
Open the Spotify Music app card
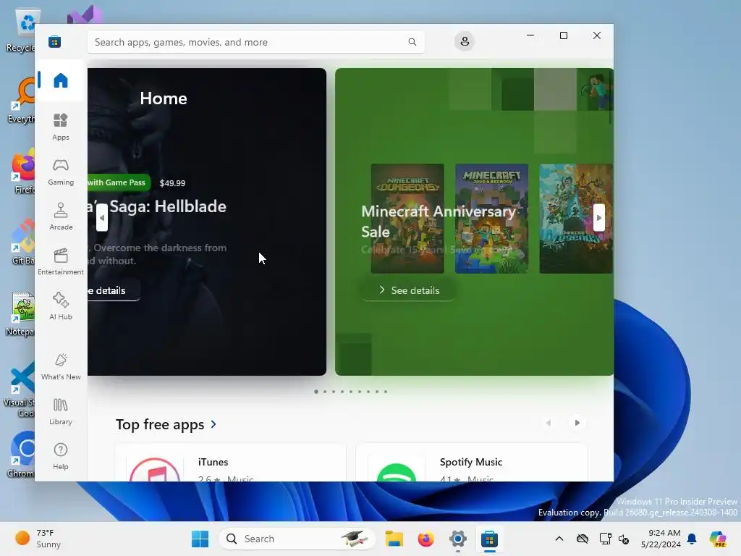pyautogui.click(x=472, y=463)
